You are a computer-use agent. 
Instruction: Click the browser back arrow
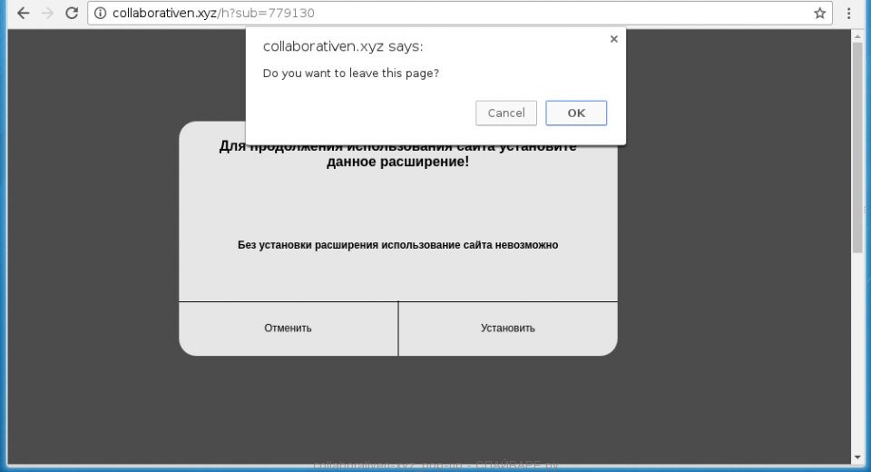pos(24,14)
